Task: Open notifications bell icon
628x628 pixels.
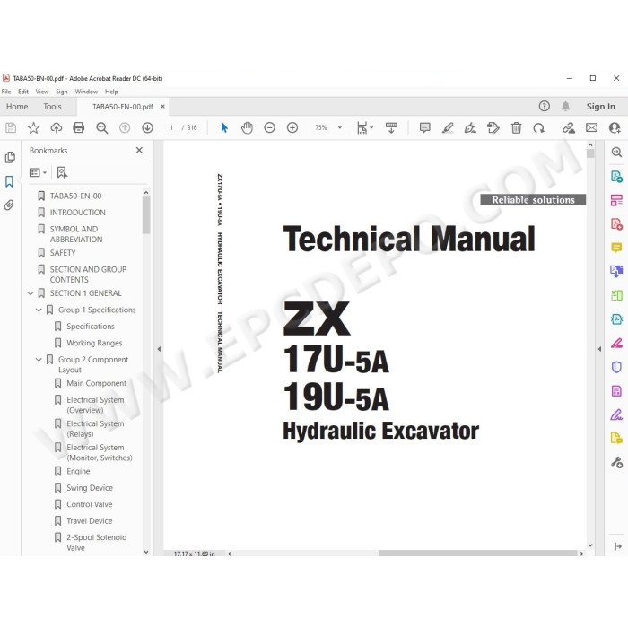Action: (565, 106)
